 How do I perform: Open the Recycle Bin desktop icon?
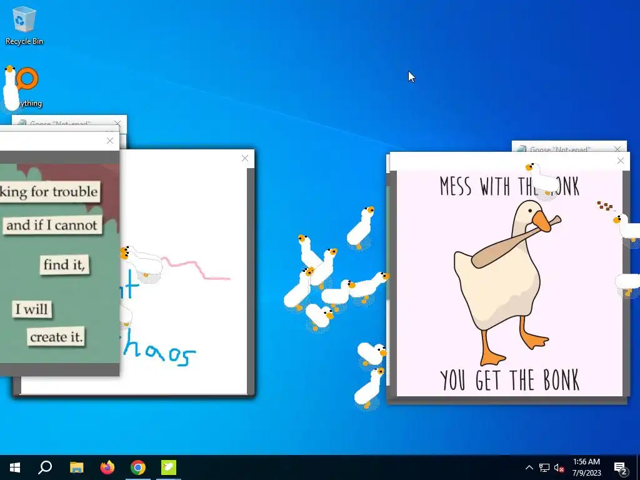24,25
